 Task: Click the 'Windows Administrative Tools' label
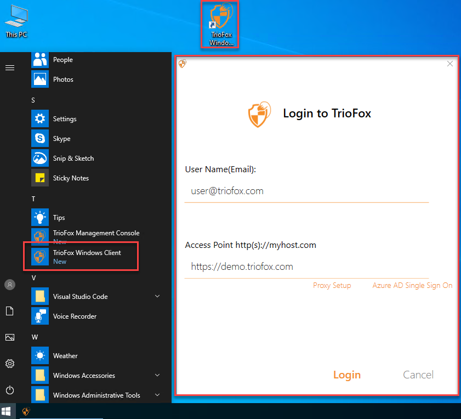96,395
